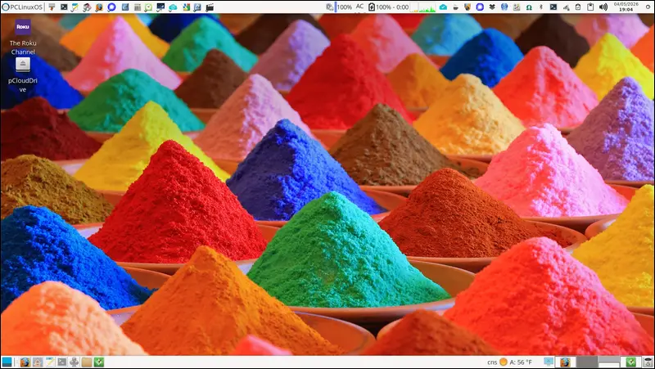Image resolution: width=655 pixels, height=369 pixels.
Task: Click the battery 100% - 0:00 indicator
Action: pos(388,7)
